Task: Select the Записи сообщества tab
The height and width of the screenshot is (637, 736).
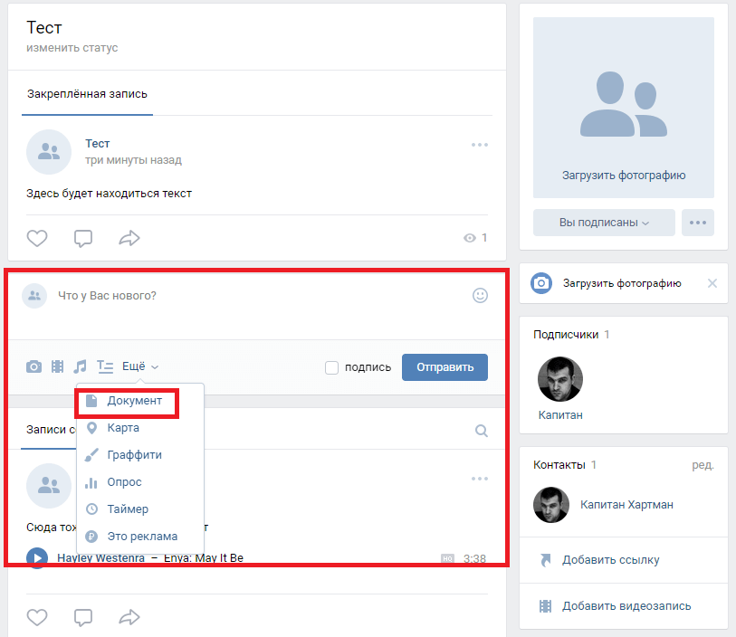Action: 49,430
